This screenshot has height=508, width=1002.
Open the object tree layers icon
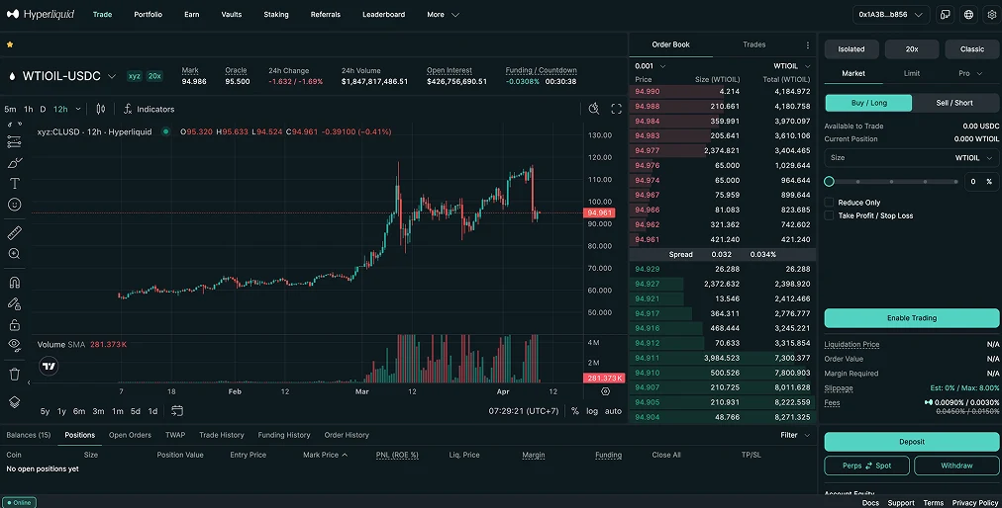click(x=14, y=402)
